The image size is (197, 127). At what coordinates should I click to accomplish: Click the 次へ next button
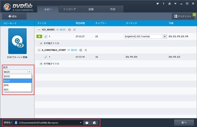(184, 123)
